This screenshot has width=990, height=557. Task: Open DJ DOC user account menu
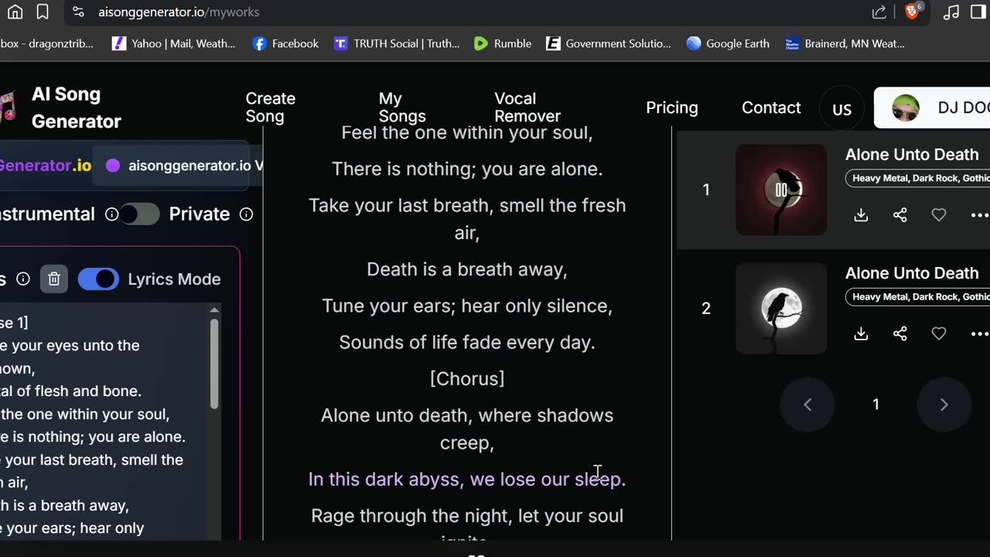(932, 108)
